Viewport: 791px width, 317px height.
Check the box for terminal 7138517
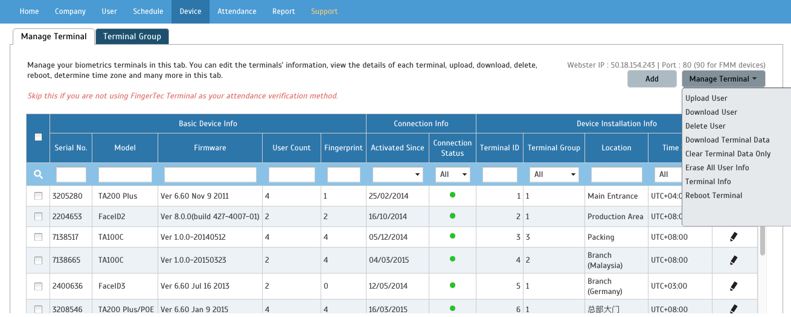38,237
